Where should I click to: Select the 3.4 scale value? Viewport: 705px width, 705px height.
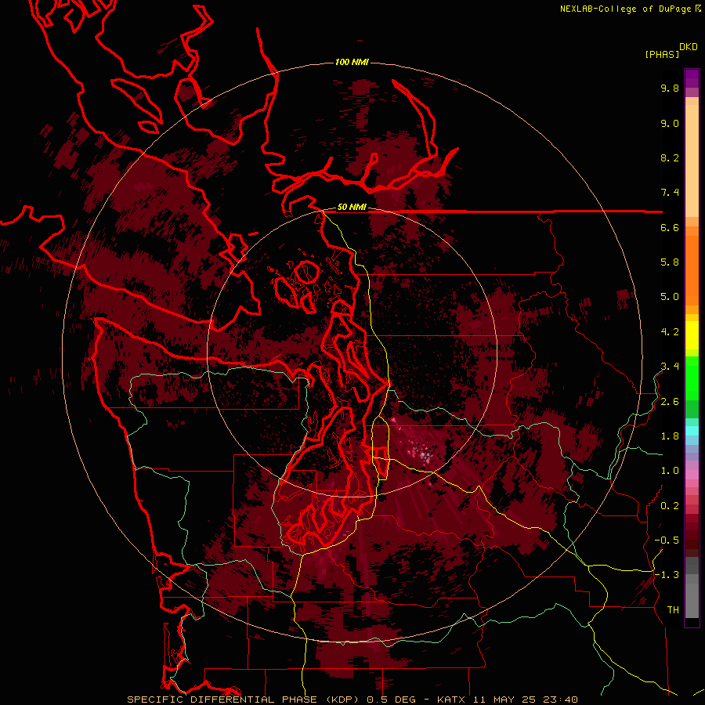pyautogui.click(x=670, y=367)
